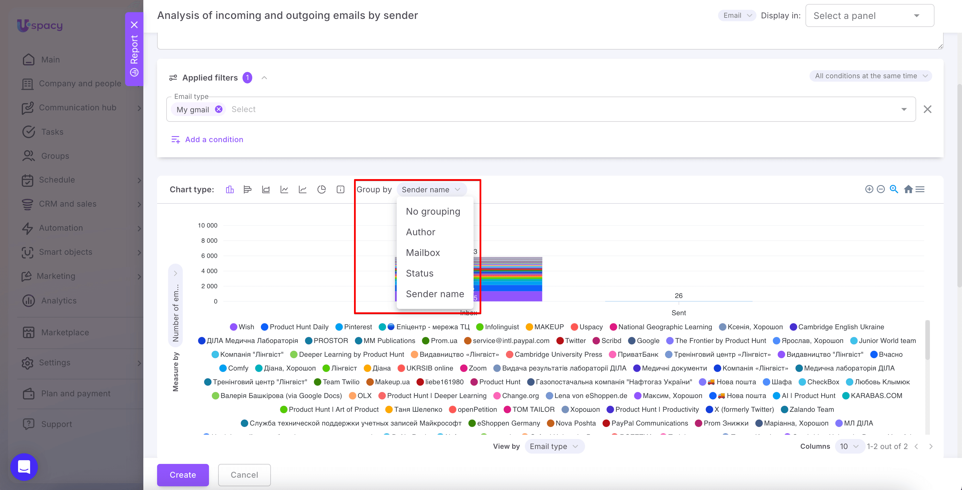Select the stacked bar chart type icon
Screen dimensions: 962x490
[266, 190]
